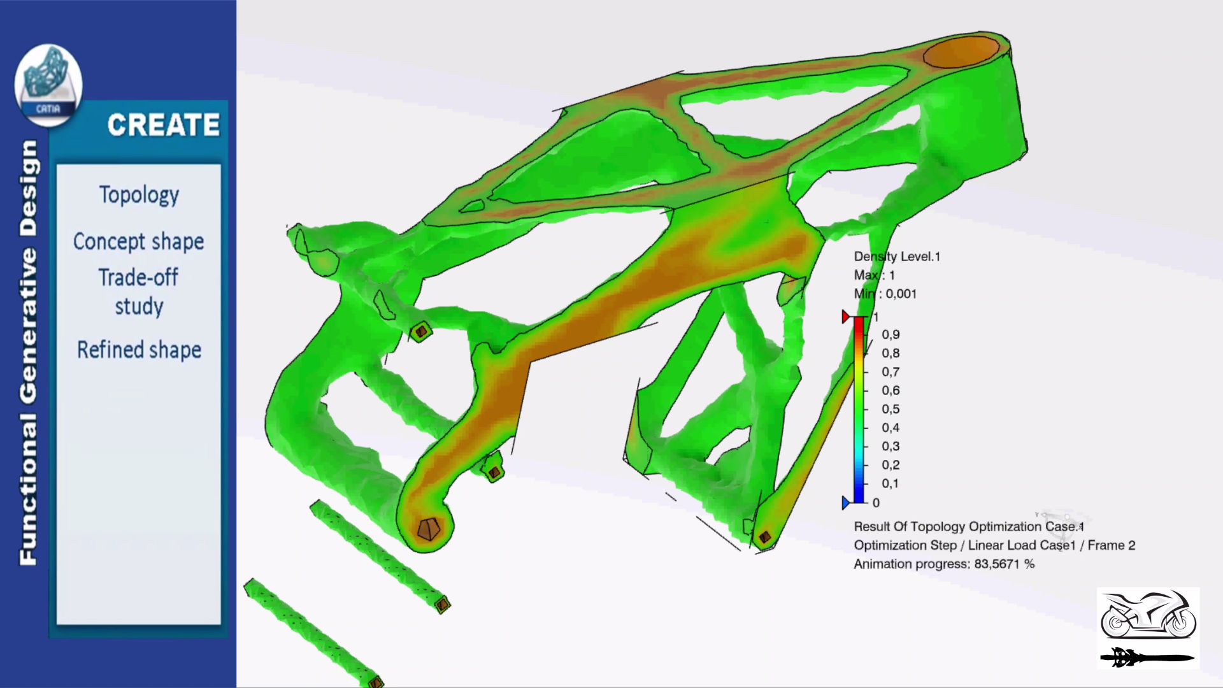Click the brown mounting point at swingarm pivot

tap(428, 529)
